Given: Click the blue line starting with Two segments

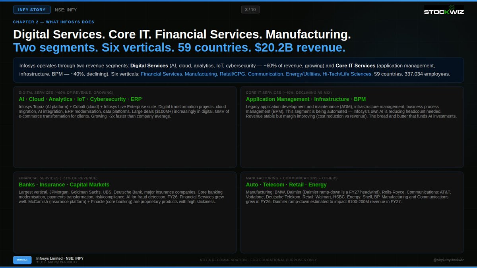Looking at the screenshot, I should click(179, 48).
